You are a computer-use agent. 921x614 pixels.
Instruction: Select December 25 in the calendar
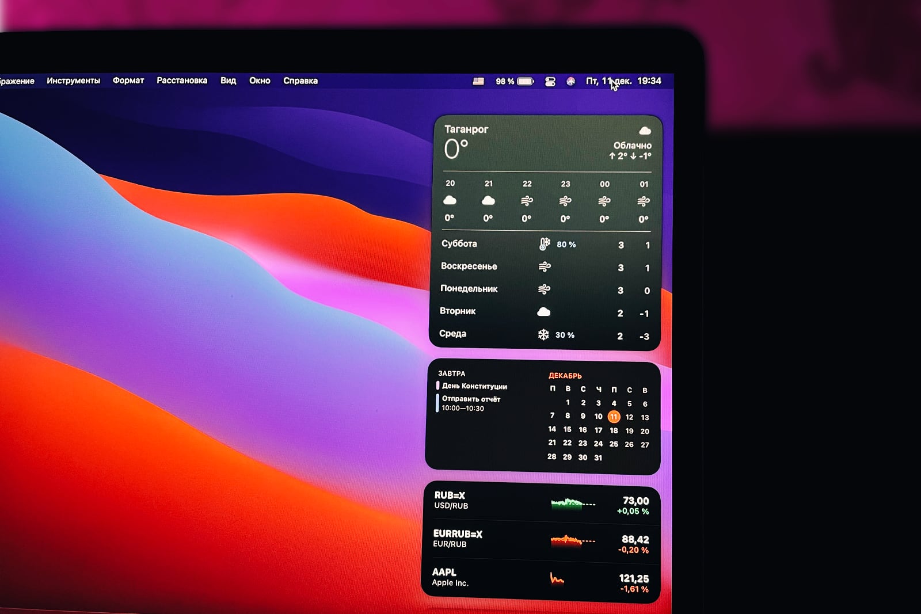tap(614, 444)
